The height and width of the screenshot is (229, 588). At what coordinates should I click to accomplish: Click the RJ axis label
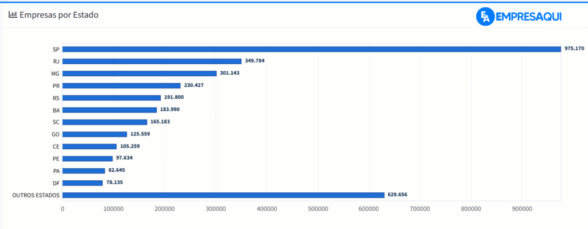coord(56,61)
